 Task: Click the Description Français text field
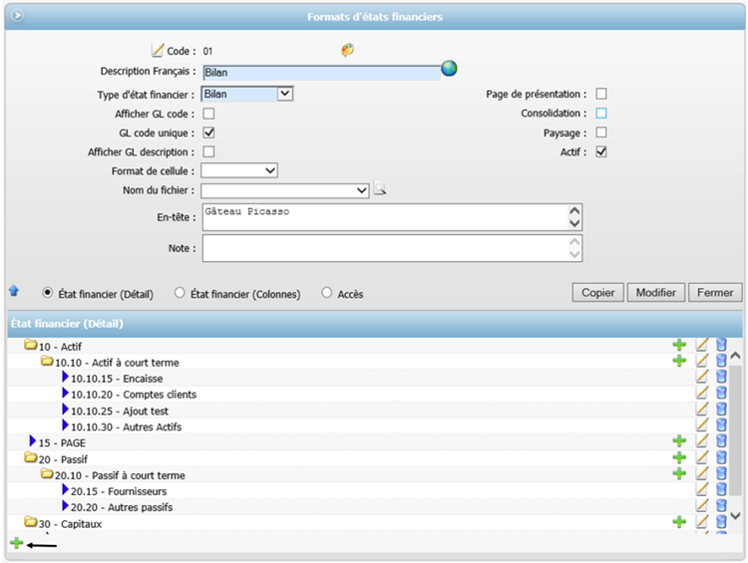point(320,73)
